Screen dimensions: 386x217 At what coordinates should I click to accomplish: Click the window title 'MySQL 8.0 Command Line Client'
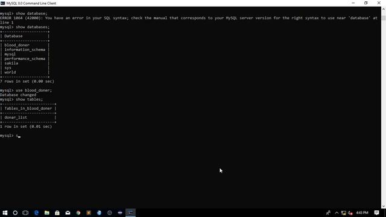click(x=31, y=3)
